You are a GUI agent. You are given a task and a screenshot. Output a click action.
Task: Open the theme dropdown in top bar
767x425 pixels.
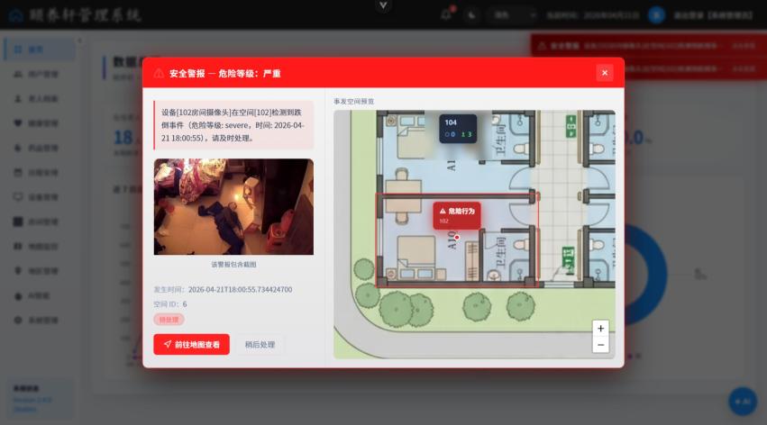tap(513, 15)
